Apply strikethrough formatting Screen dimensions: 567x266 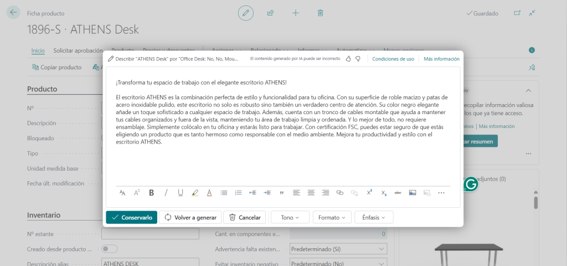[398, 193]
